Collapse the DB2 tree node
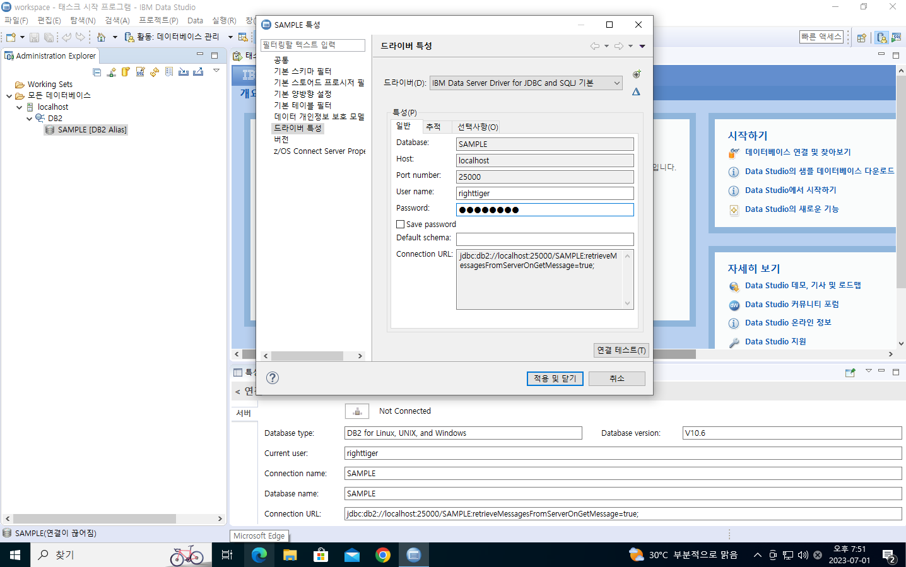906x567 pixels. click(x=30, y=119)
